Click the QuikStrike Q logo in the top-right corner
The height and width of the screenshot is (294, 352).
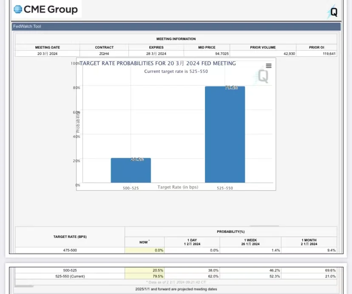333,12
